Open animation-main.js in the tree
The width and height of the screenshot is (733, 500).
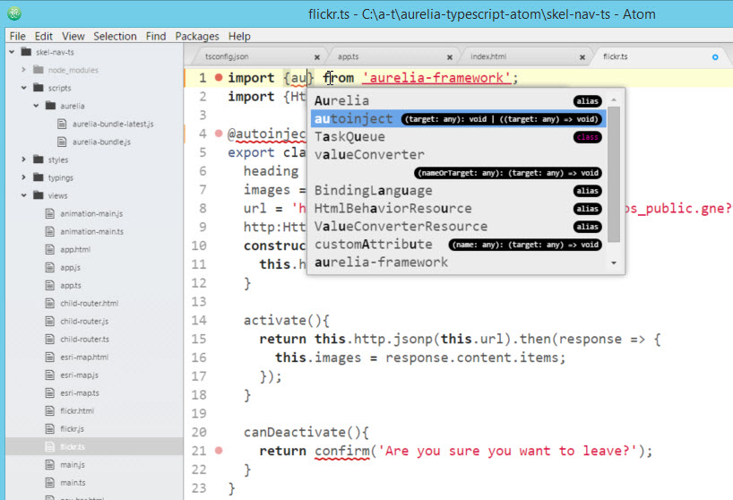tap(91, 213)
